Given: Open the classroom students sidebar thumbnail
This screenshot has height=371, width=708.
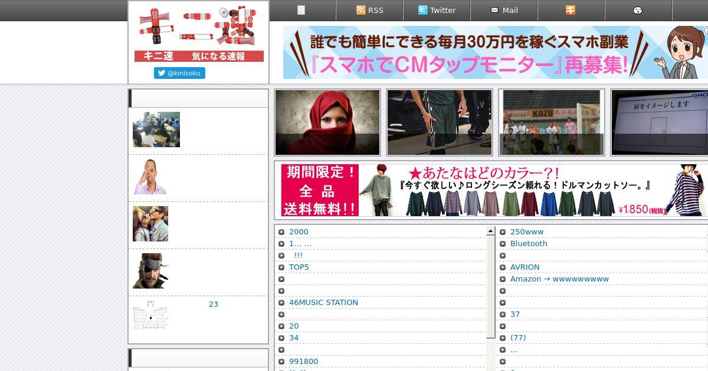Looking at the screenshot, I should tap(156, 130).
